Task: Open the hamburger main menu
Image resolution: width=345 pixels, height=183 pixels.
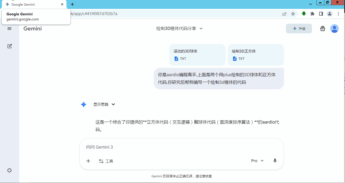Action: pos(9,29)
